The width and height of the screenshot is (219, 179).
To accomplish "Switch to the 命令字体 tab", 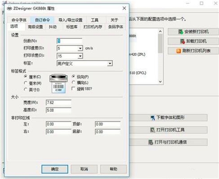I will coord(19,20).
